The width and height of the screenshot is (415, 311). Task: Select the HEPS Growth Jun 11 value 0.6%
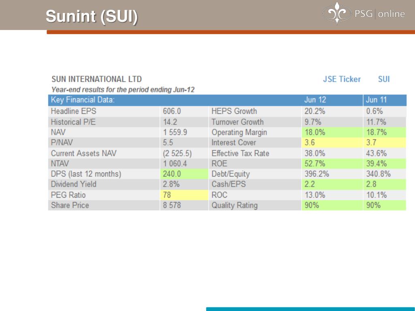(374, 111)
